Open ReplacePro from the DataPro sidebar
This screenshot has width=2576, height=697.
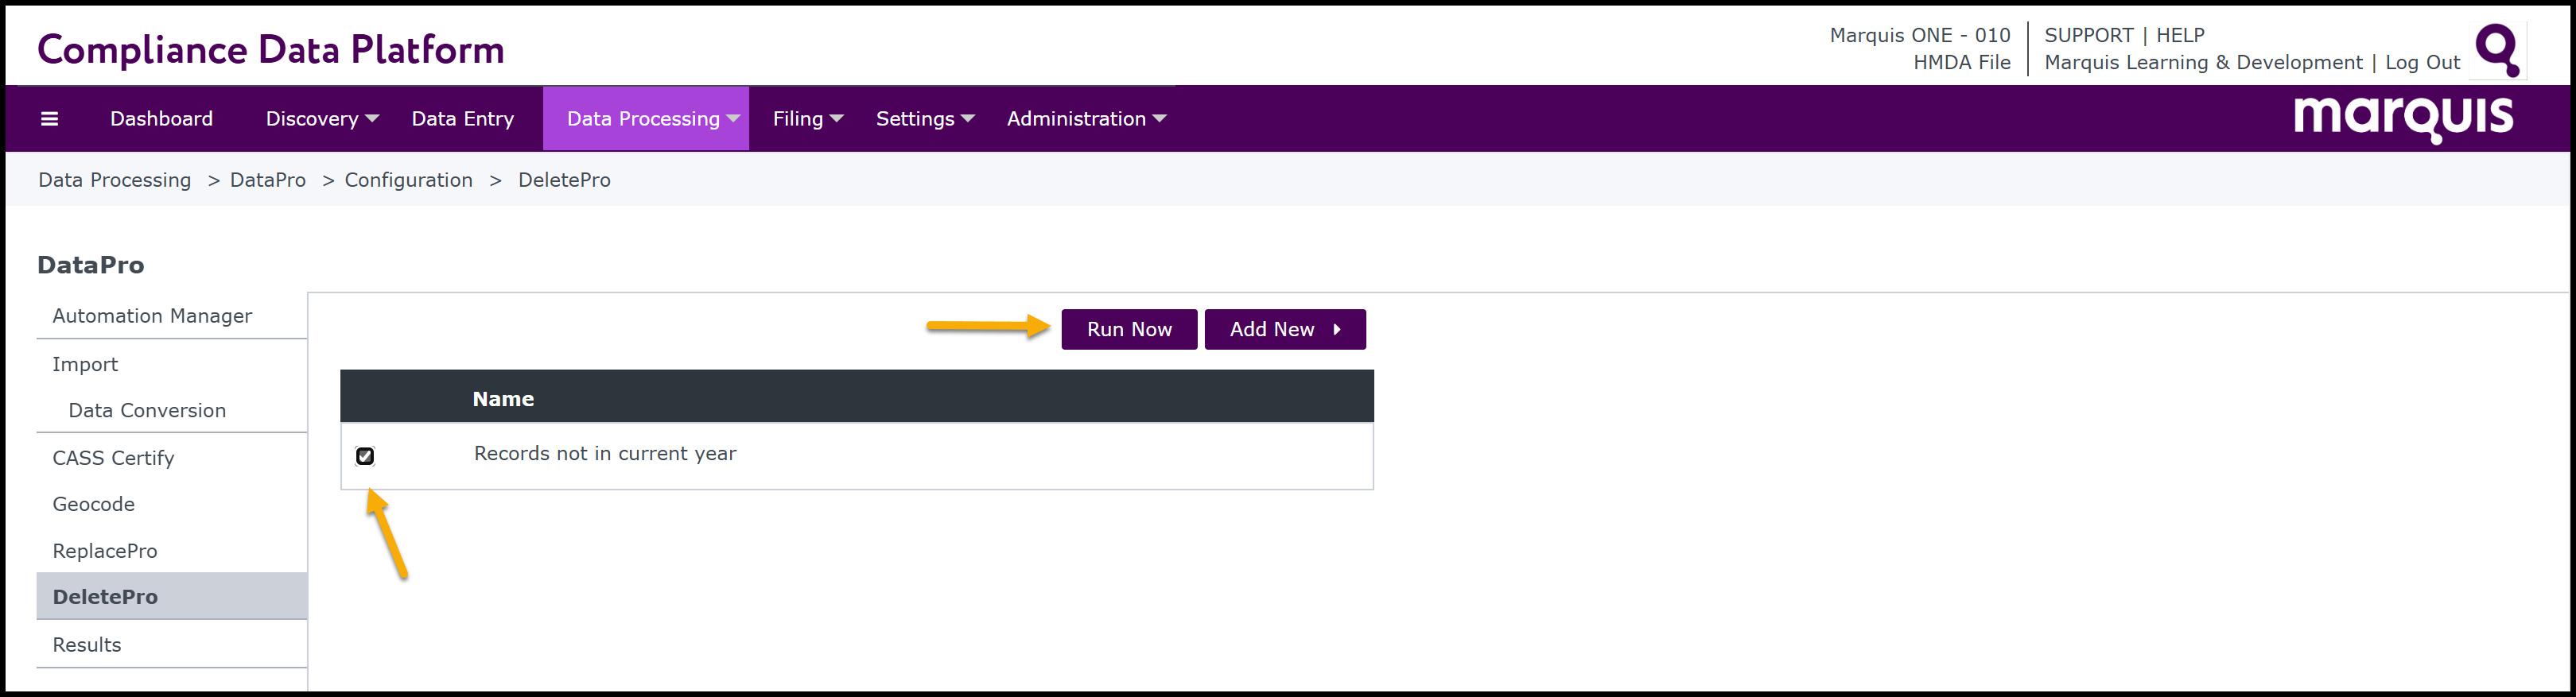pos(105,551)
